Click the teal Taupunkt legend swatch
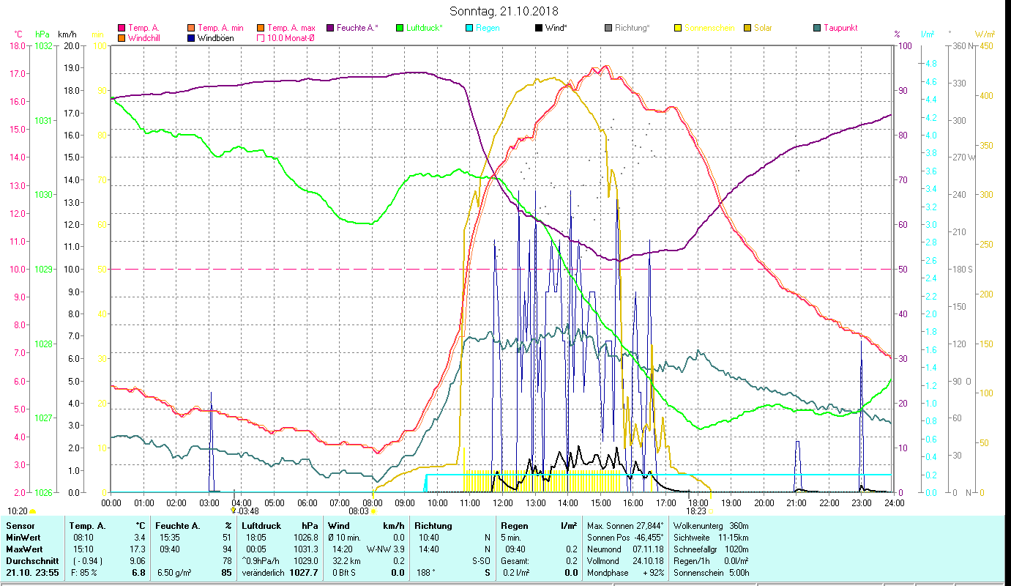 pos(816,28)
